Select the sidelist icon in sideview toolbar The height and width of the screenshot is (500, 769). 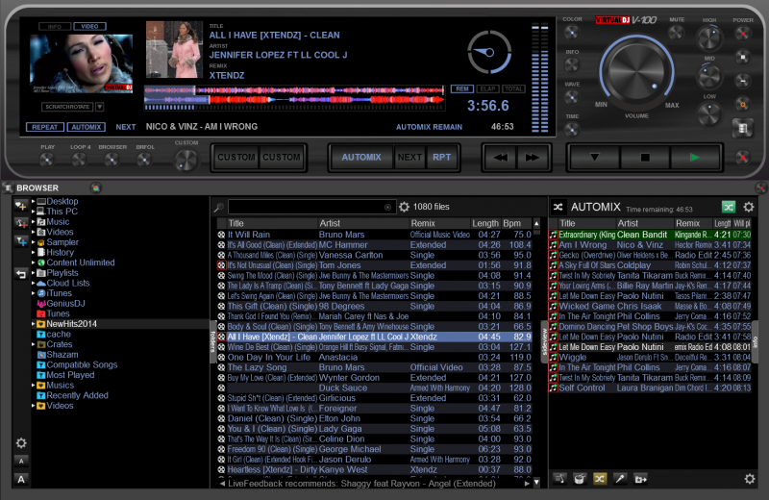pos(559,479)
